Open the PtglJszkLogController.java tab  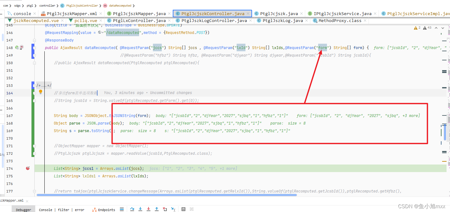[214, 20]
